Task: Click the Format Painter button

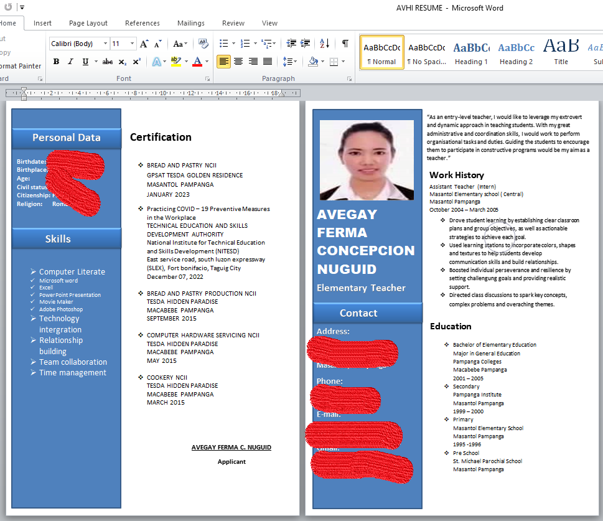Action: coord(21,66)
